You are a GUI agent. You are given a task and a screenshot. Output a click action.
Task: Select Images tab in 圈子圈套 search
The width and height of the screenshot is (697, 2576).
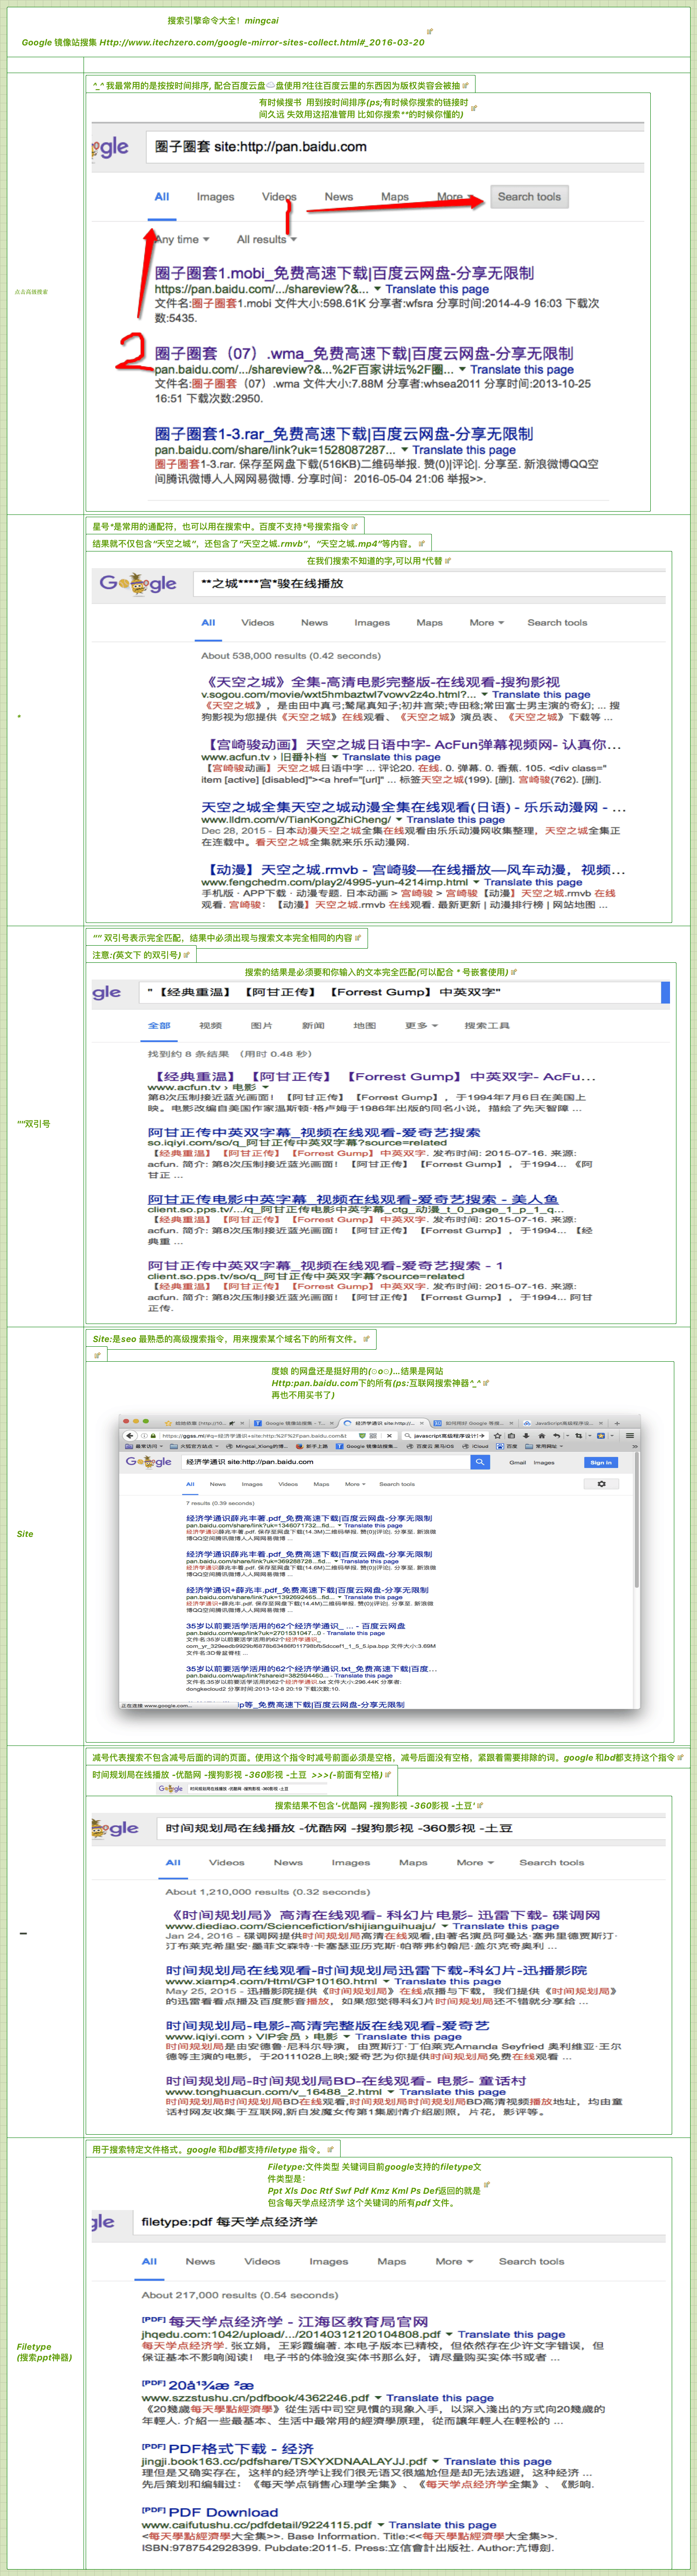coord(215,197)
